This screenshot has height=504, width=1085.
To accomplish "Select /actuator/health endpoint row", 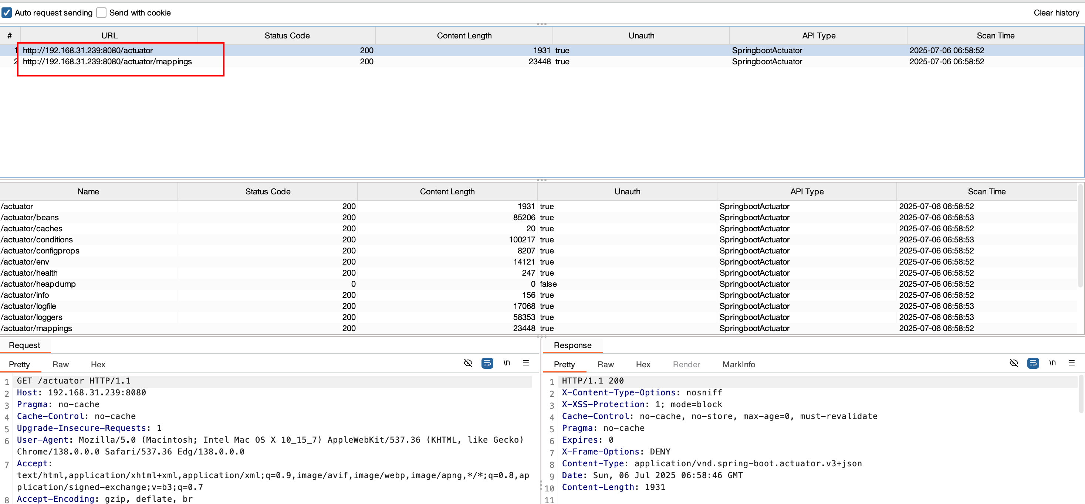I will tap(538, 273).
